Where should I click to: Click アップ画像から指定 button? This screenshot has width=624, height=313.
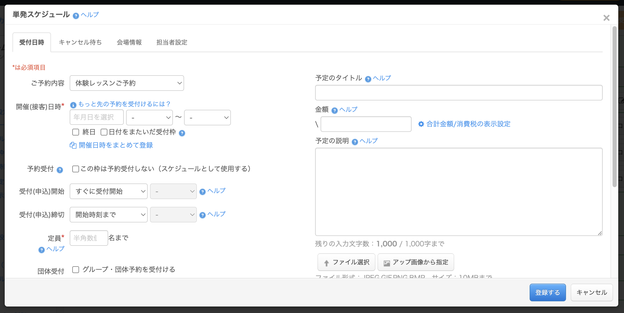point(416,262)
